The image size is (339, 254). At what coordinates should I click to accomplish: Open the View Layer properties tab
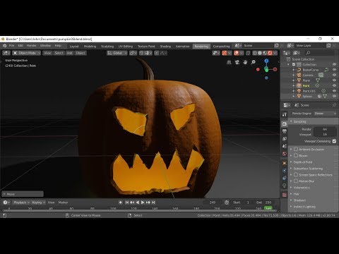285,139
